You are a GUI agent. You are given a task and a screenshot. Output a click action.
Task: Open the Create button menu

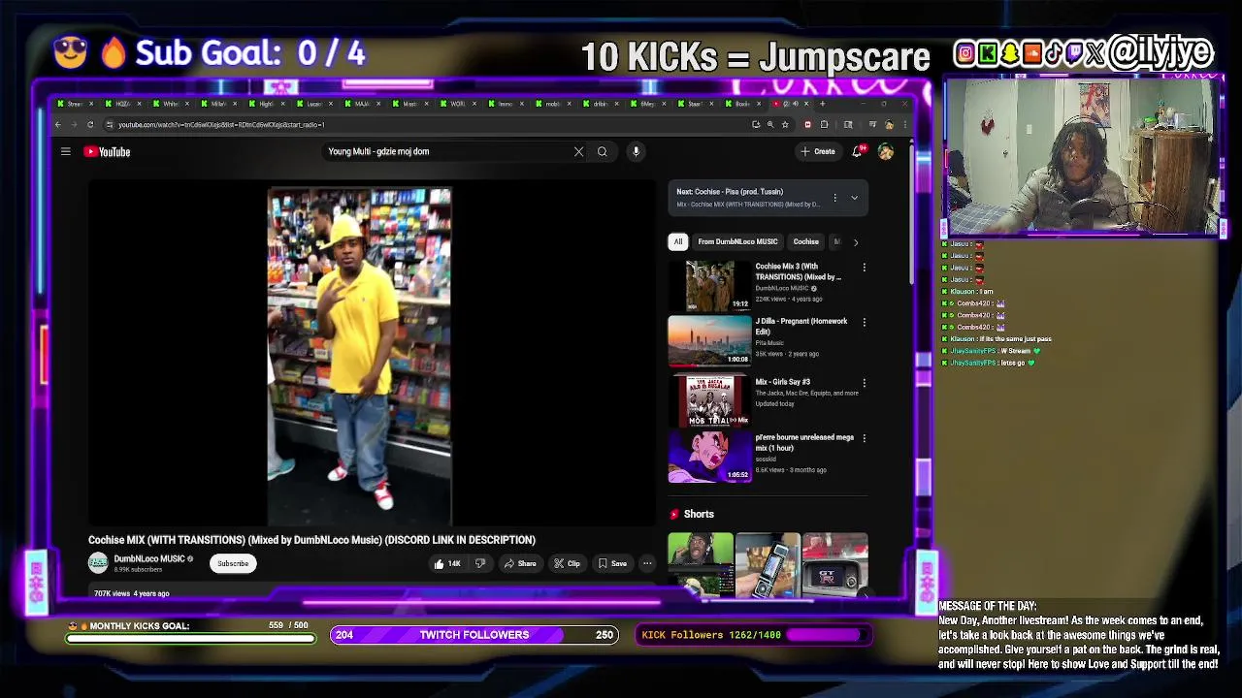pos(818,151)
